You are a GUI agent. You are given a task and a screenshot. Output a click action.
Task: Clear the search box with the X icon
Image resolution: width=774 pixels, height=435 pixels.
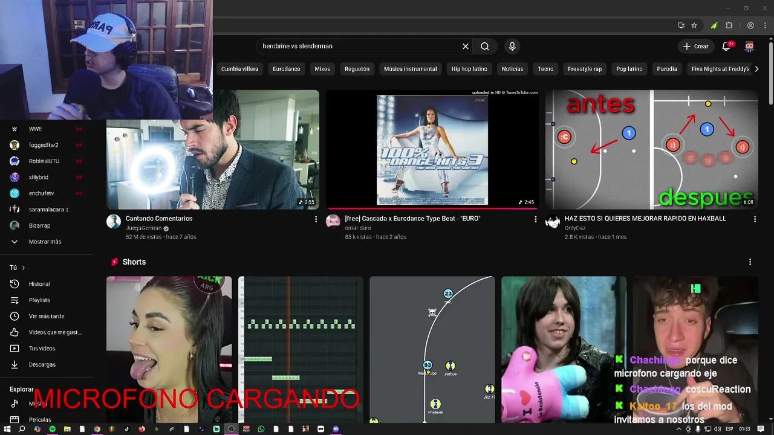coord(466,46)
